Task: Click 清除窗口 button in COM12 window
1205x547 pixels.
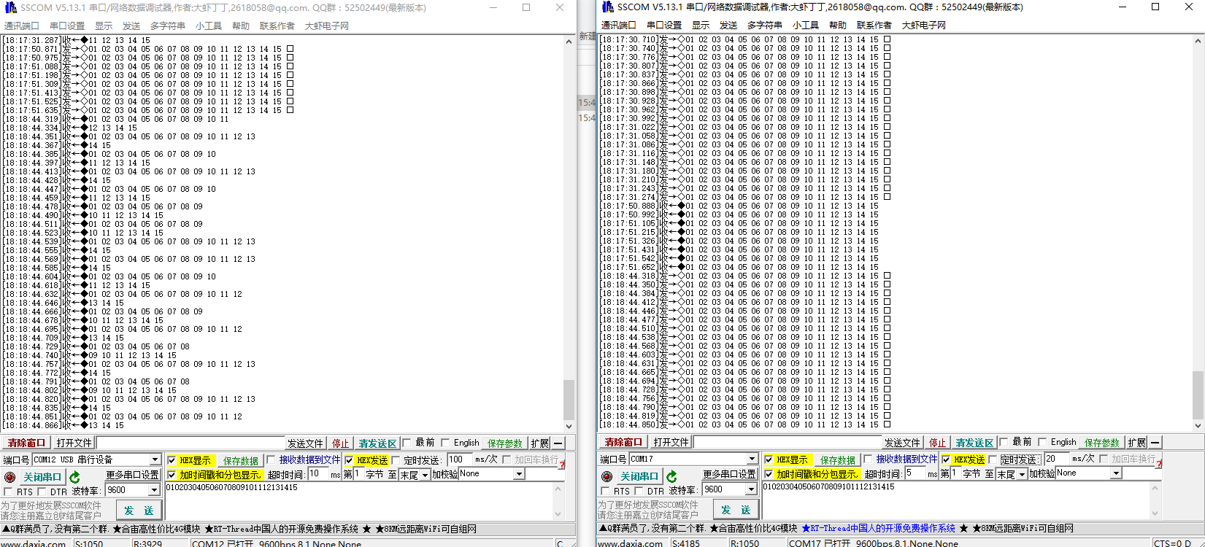Action: (x=26, y=443)
